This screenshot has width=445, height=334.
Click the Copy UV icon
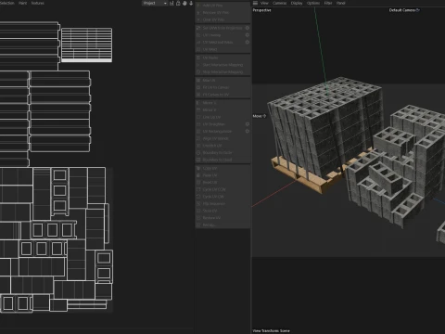[x=198, y=168]
